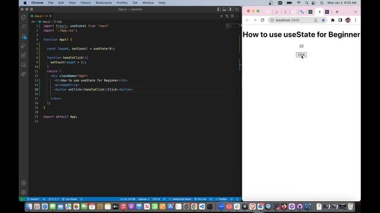Toggle the bookmark star for this page

tap(323, 20)
